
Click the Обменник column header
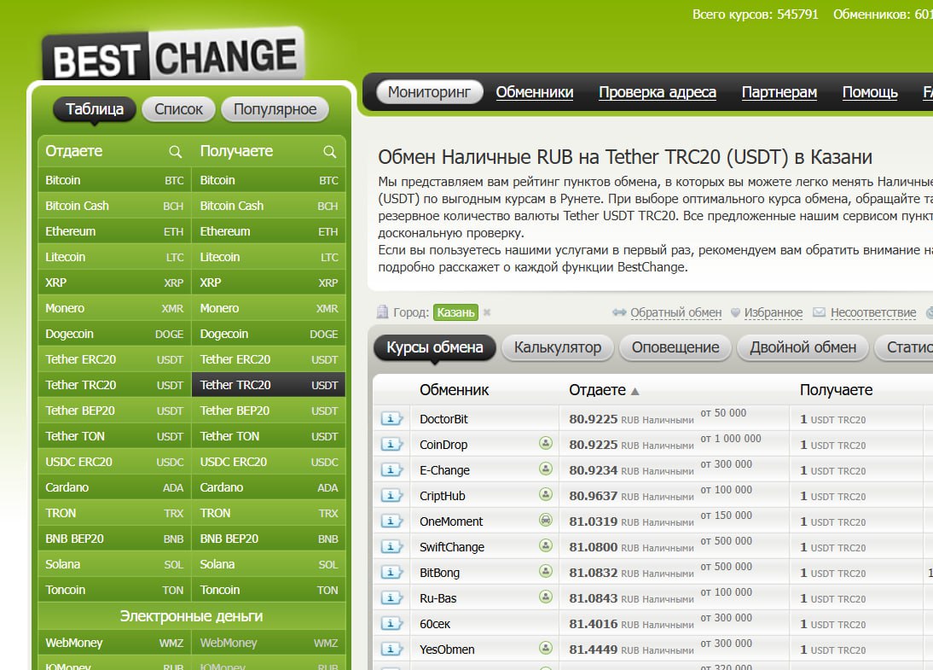(x=454, y=390)
